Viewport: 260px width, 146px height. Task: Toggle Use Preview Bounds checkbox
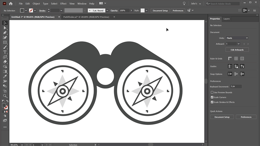click(212, 92)
